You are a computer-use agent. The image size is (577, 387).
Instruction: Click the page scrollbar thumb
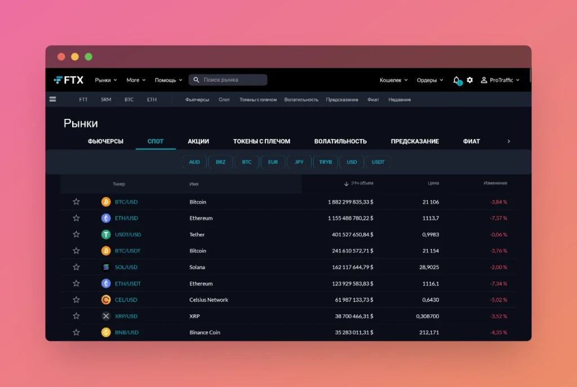tap(530, 75)
